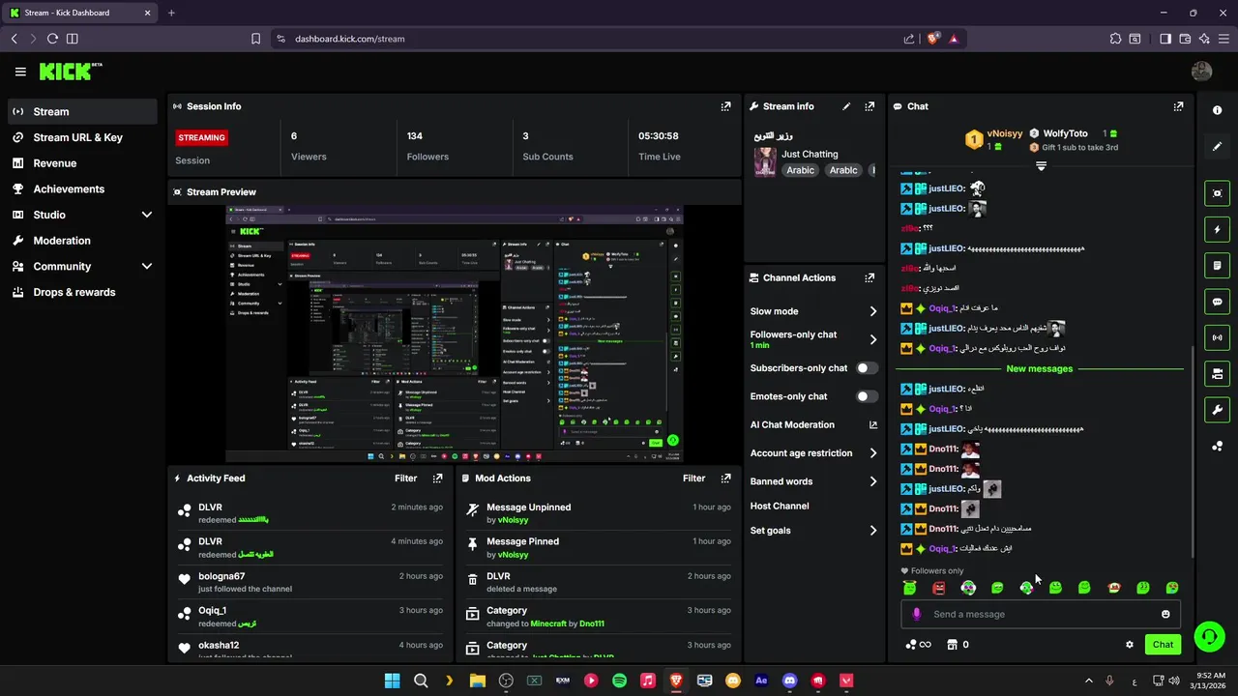Expand Set goals options
This screenshot has height=696, width=1238.
click(873, 531)
